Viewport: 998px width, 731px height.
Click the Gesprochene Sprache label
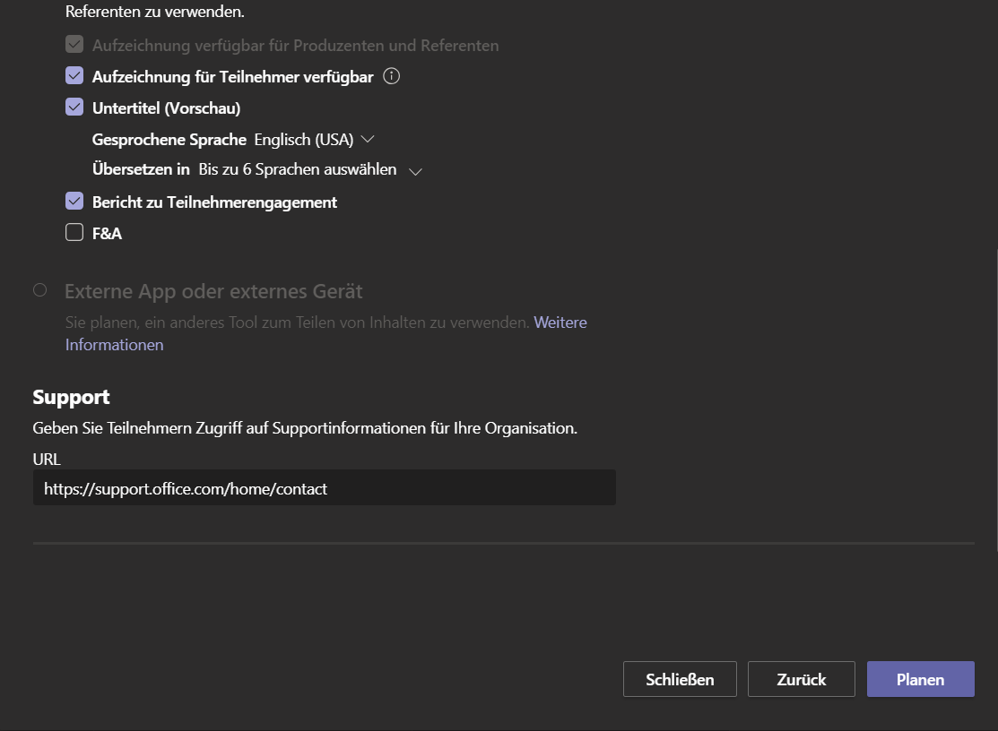(x=169, y=140)
